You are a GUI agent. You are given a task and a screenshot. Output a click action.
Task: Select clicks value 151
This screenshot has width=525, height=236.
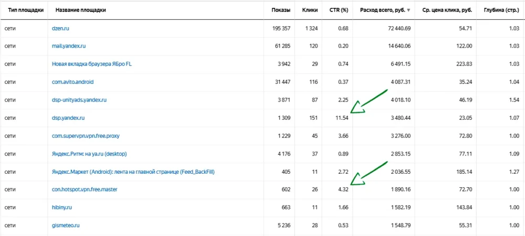point(314,118)
